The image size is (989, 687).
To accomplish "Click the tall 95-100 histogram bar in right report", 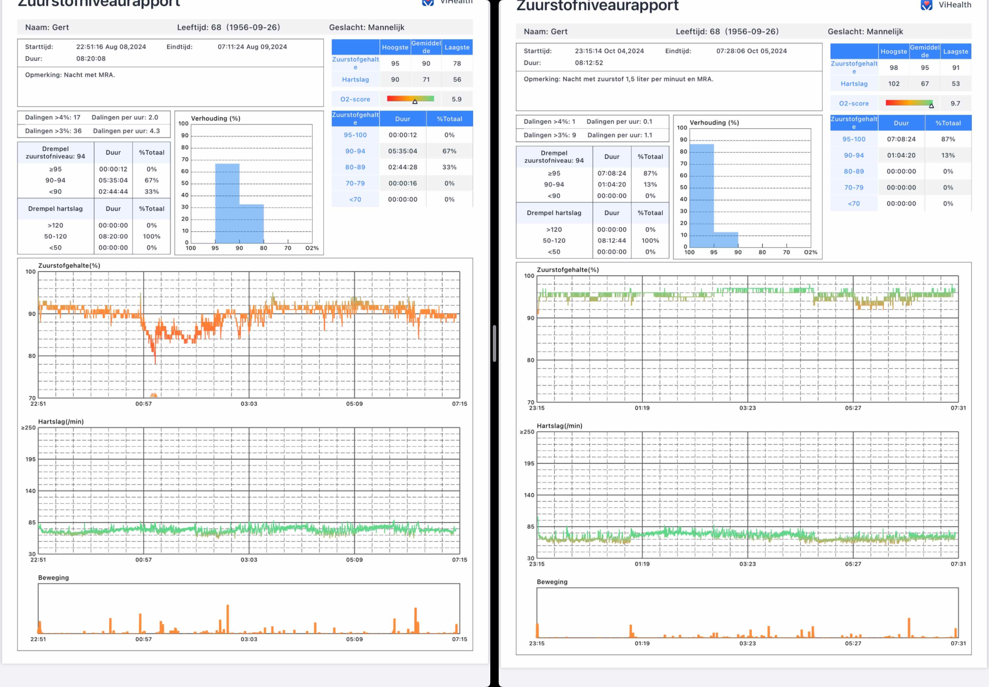I will (702, 196).
